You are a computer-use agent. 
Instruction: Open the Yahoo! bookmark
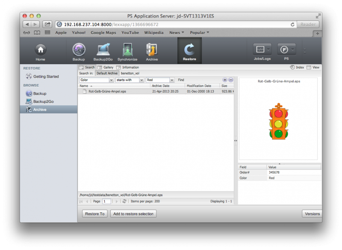click(x=79, y=33)
